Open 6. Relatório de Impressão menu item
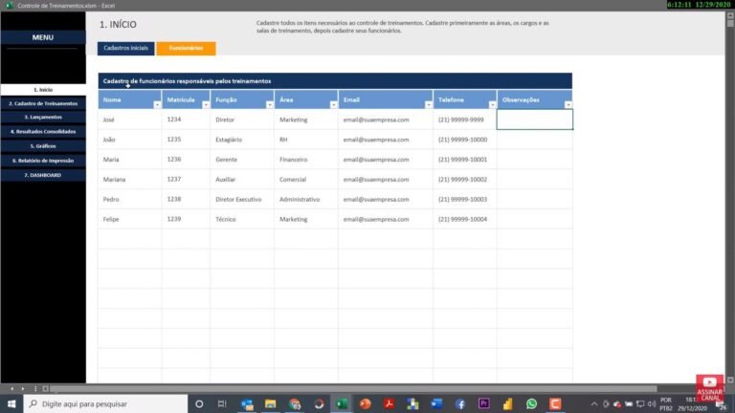The image size is (735, 413). click(43, 161)
